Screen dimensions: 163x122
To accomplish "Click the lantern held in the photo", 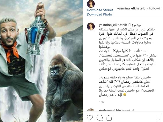I will coord(36,35).
